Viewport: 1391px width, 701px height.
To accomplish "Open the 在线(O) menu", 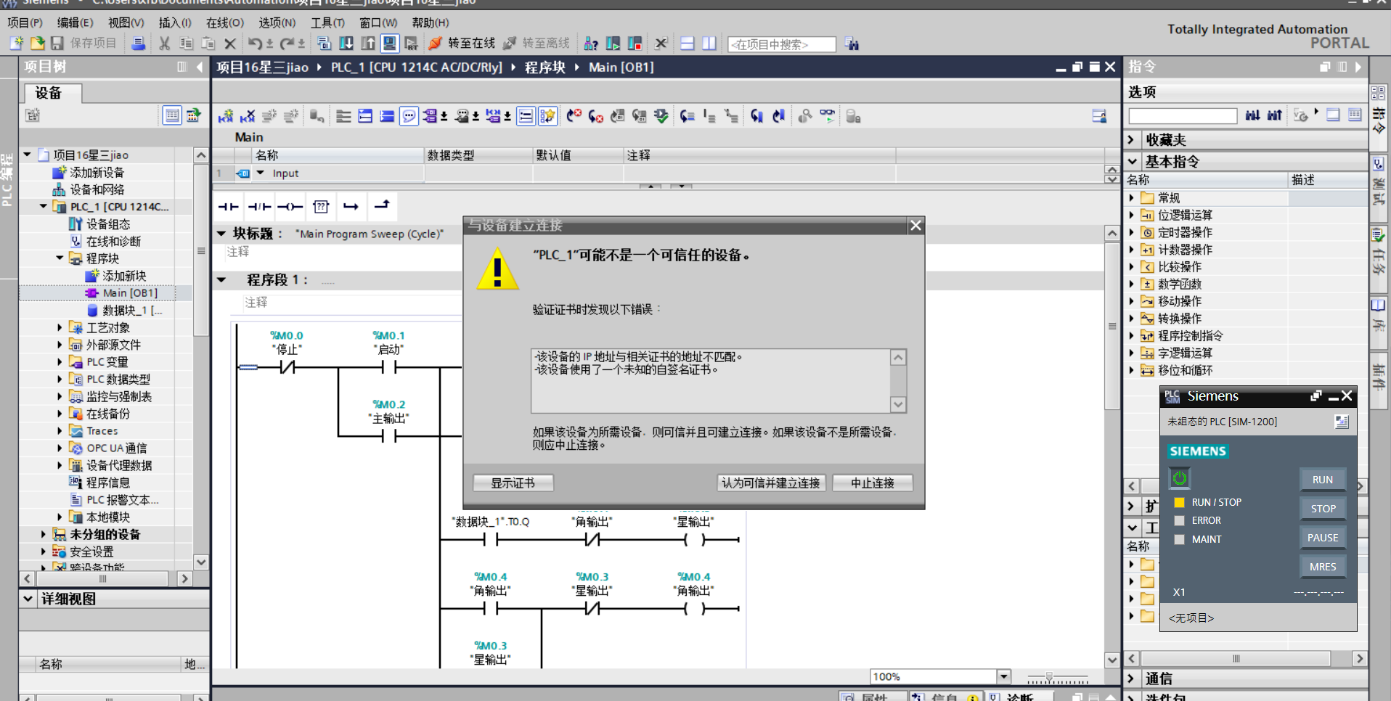I will coord(224,22).
